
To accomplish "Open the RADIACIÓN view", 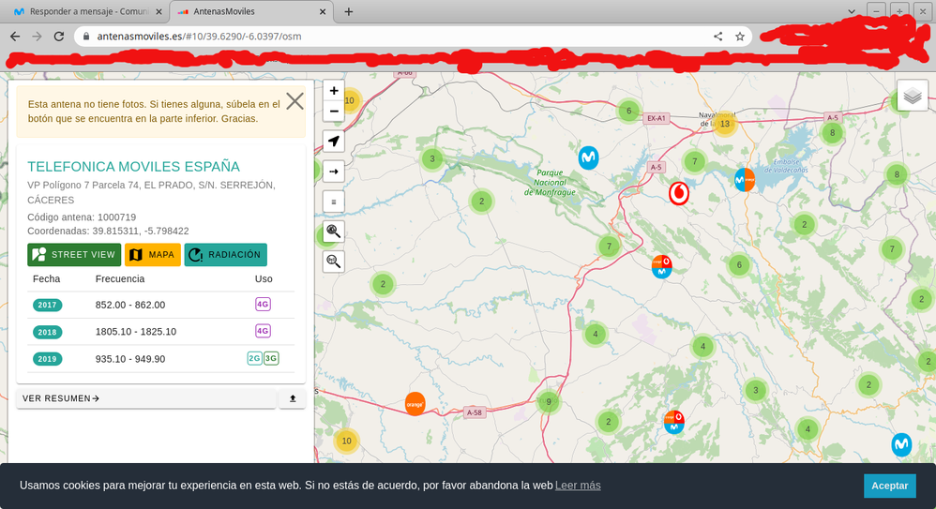I will 225,255.
